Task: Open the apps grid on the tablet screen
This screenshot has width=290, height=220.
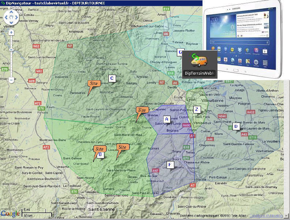Action: 265,63
